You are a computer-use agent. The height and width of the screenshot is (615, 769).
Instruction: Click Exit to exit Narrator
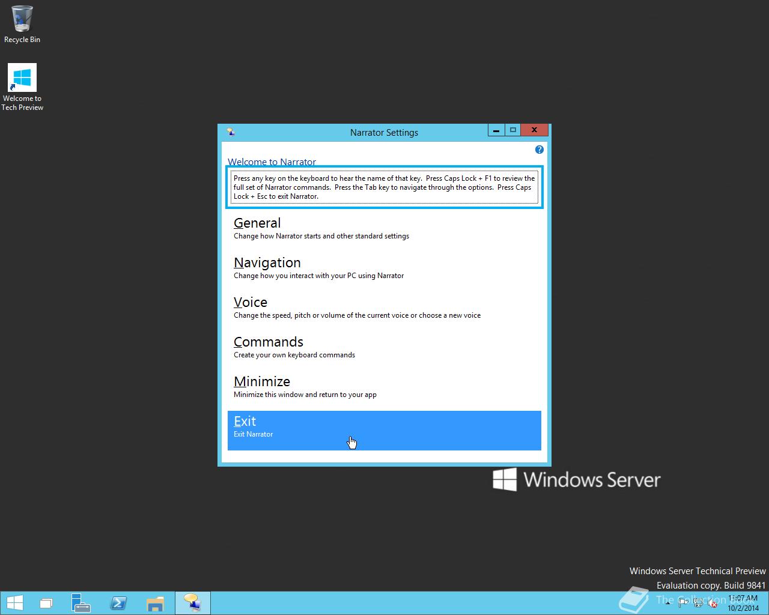[x=384, y=431]
